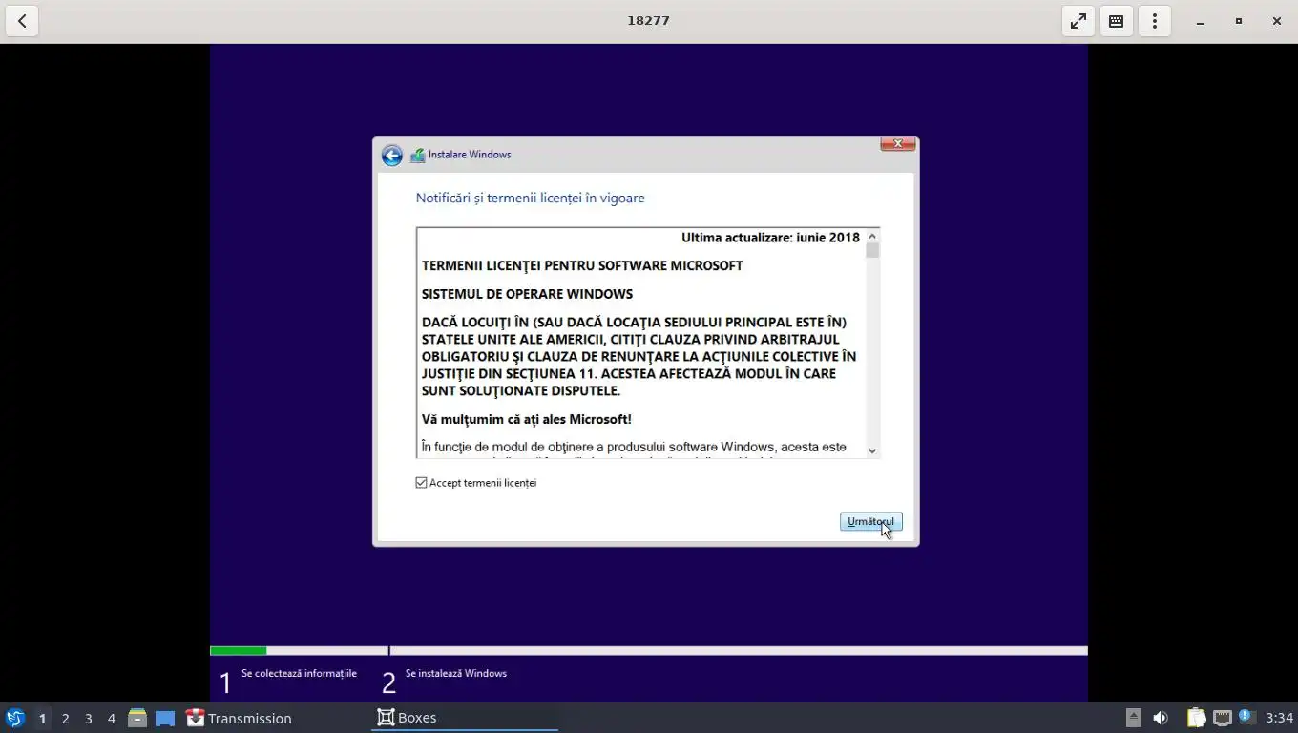Click the setup progress bar
1298x733 pixels.
(649, 651)
